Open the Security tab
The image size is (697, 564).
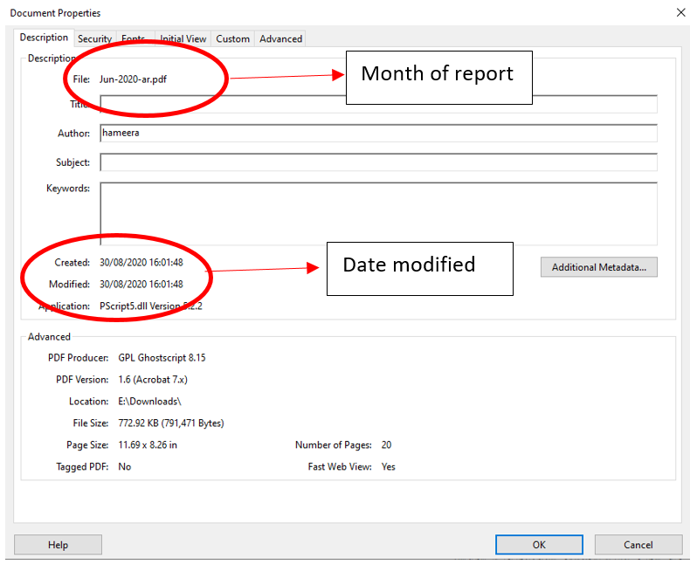(94, 38)
